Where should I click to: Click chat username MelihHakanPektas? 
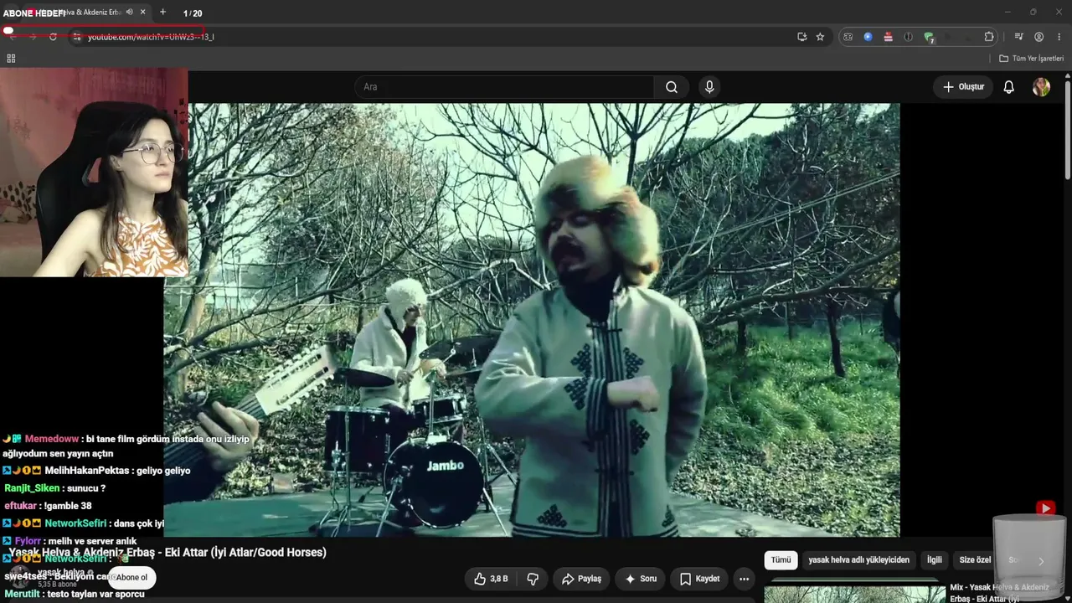(87, 471)
